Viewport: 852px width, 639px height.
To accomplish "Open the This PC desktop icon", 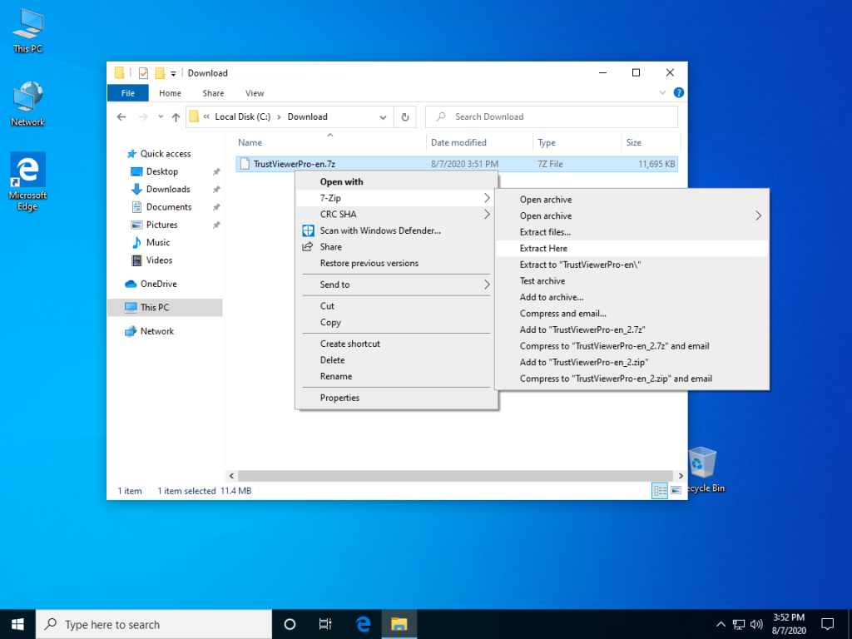I will click(27, 32).
